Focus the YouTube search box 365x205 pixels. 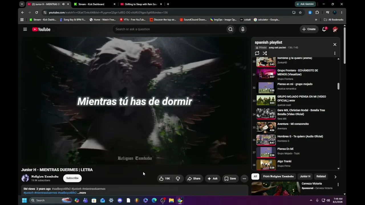[x=170, y=29]
